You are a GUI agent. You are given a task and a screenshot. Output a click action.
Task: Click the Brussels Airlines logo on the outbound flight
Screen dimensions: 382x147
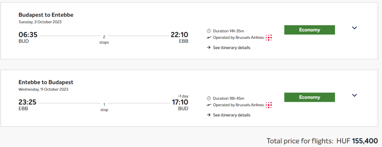pos(269,38)
